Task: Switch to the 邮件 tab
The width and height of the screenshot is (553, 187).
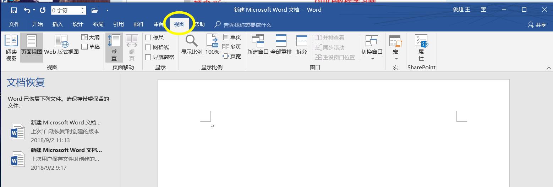Action: pos(139,24)
